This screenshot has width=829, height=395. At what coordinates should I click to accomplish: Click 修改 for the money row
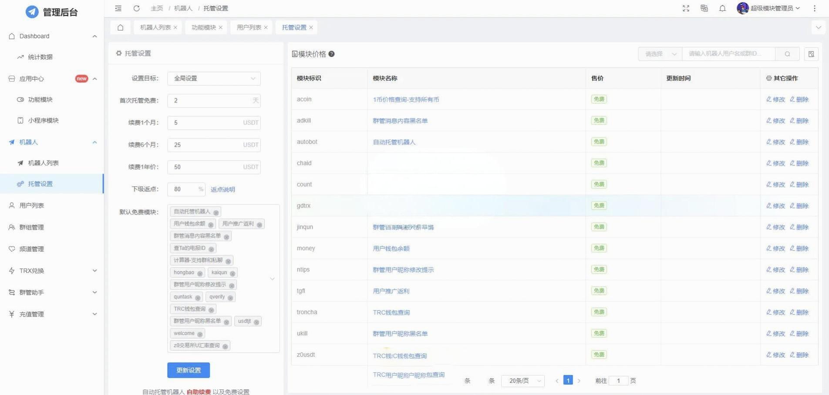[775, 248]
